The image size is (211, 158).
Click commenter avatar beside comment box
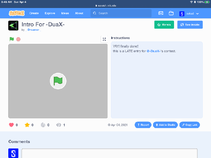13,153
